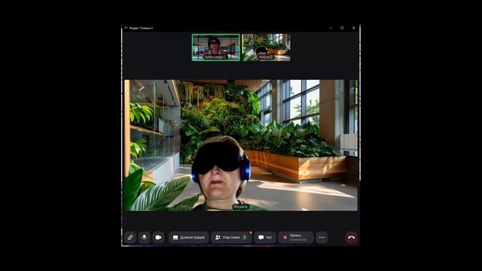Click the Запись recording button
This screenshot has width=482, height=271.
(296, 238)
